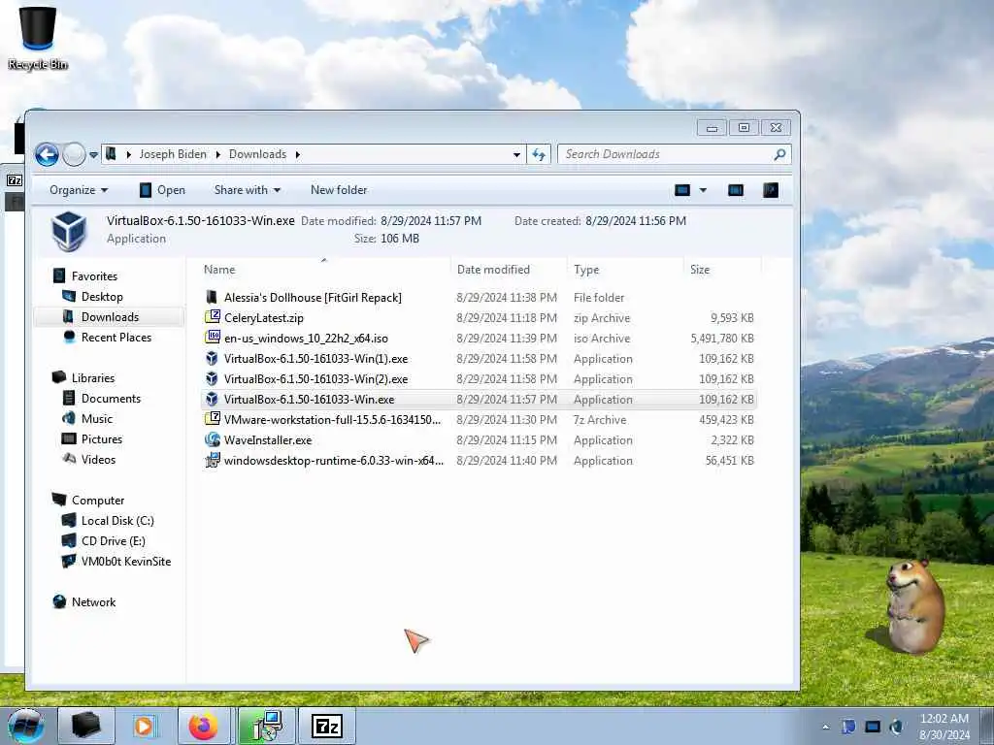Open the Documents library
Image resolution: width=994 pixels, height=745 pixels.
click(111, 399)
